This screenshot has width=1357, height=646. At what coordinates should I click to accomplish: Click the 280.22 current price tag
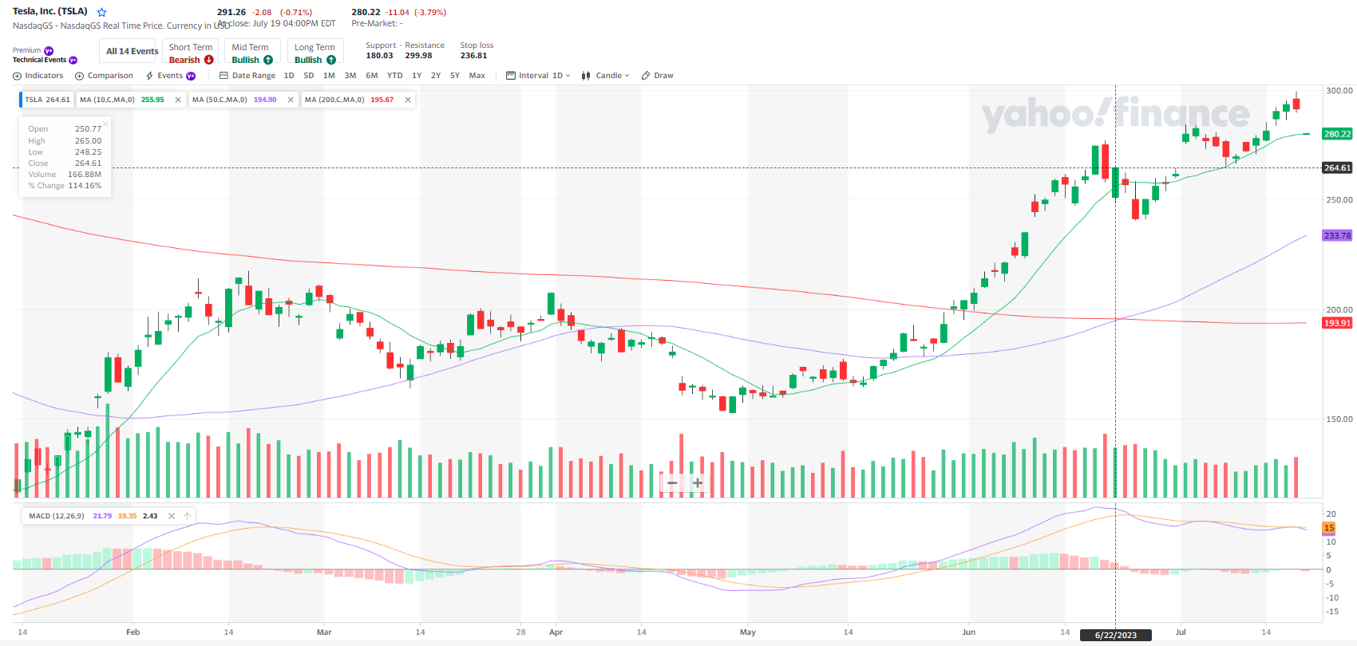1337,134
